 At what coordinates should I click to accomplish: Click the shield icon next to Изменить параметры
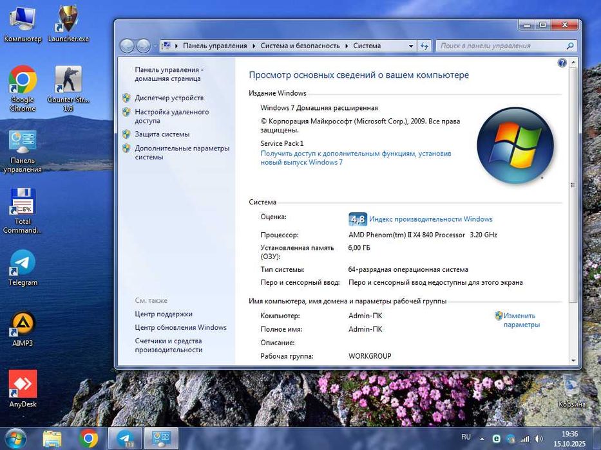tap(499, 316)
